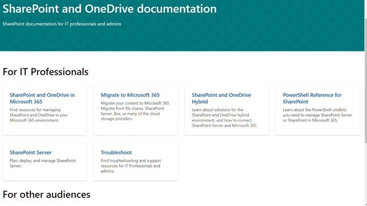367x206 pixels.
Task: Open the Troubleshoot link
Action: click(x=116, y=153)
